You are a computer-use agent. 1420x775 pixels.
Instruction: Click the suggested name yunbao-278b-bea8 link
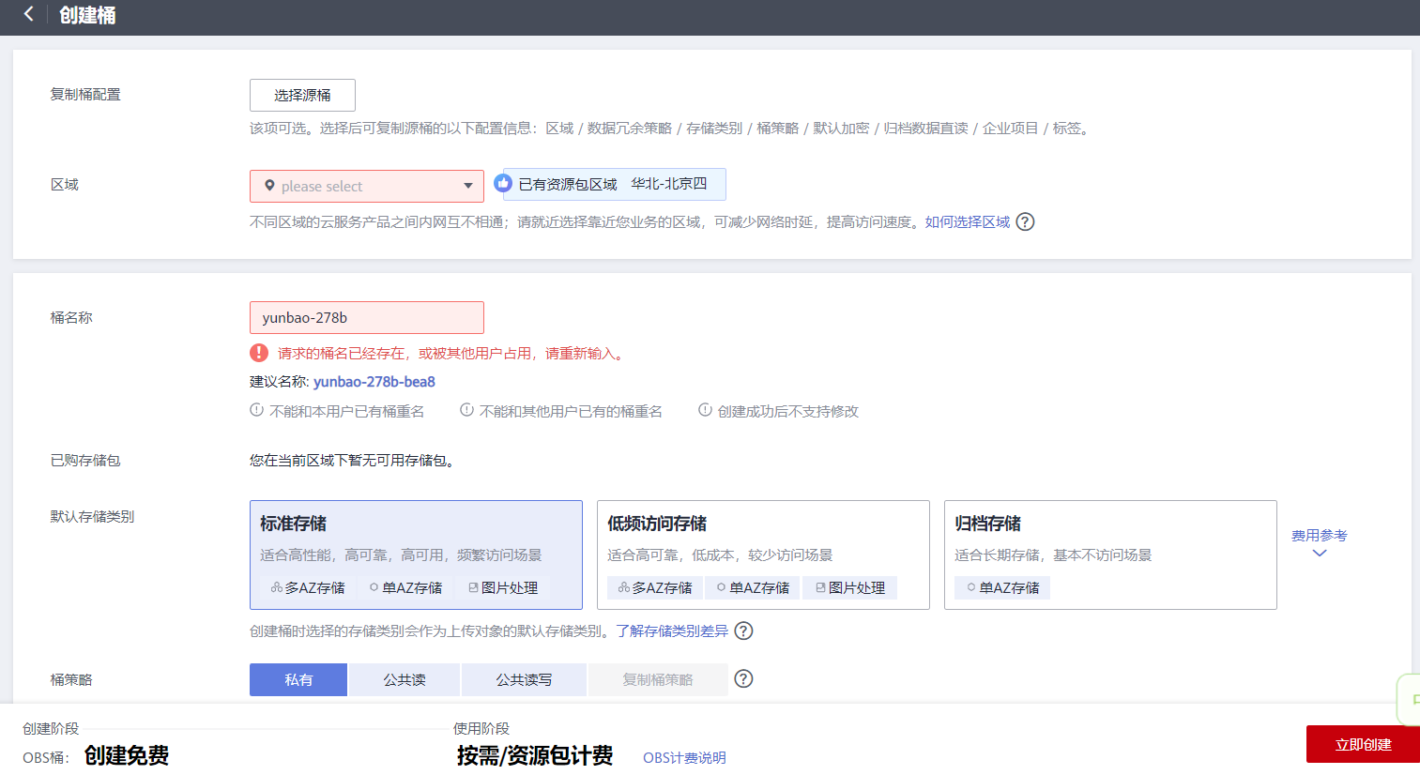click(x=374, y=381)
